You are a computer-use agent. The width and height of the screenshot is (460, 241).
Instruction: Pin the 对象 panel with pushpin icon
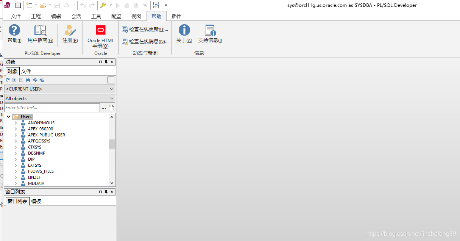tap(106, 62)
